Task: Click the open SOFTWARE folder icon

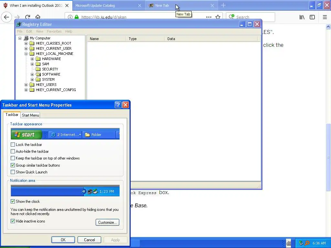Action: pos(38,74)
